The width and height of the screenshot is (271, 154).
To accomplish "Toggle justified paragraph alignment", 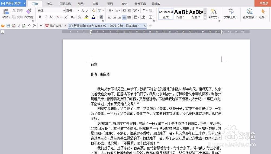I will (124, 17).
